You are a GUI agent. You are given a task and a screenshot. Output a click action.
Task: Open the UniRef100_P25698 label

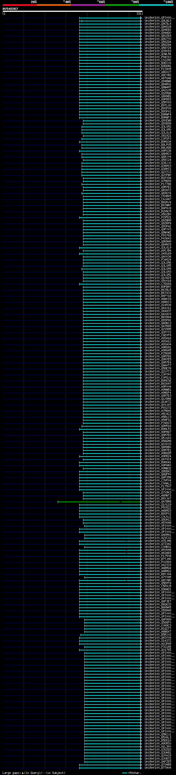pyautogui.click(x=158, y=353)
